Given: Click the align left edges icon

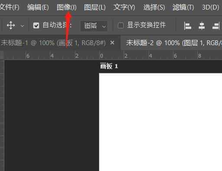Looking at the screenshot, I should coord(188,26).
